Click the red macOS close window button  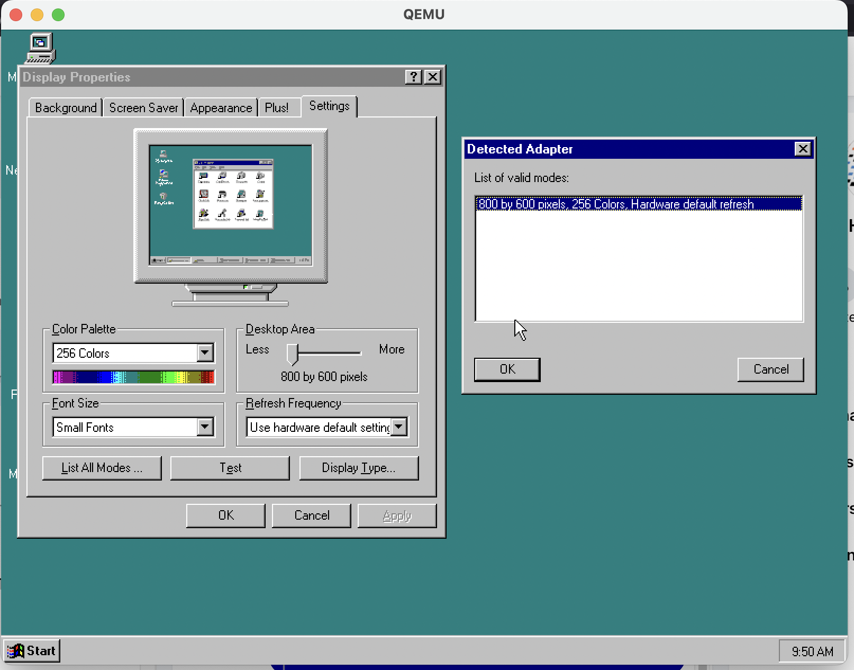pos(16,14)
